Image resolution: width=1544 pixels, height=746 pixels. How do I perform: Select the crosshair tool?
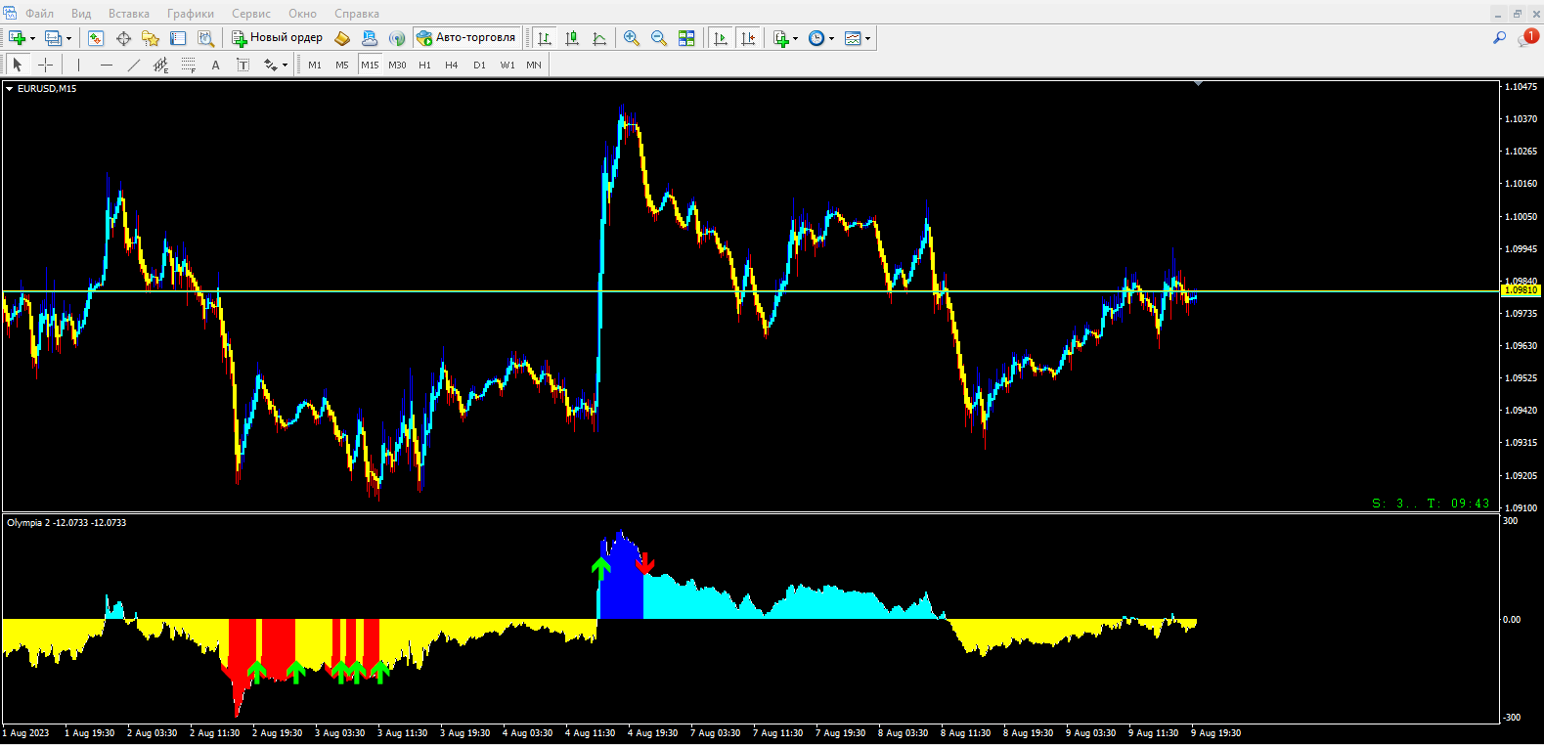pos(46,65)
